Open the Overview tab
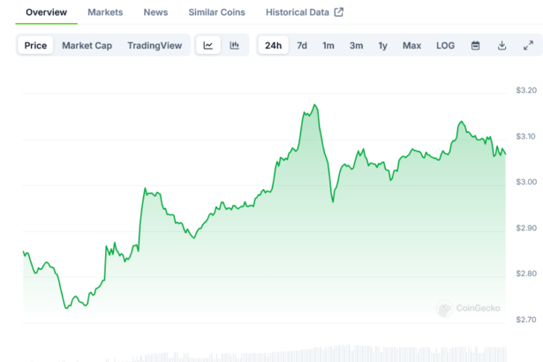543x362 pixels. 46,12
